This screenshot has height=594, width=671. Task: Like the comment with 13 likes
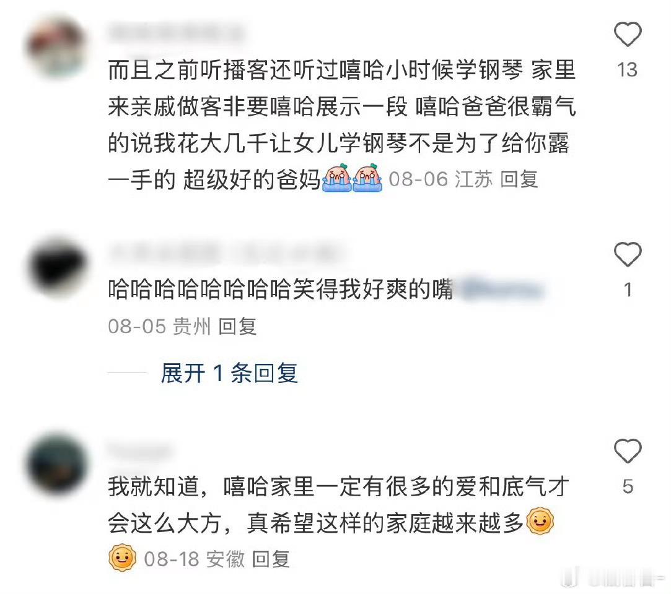[x=628, y=34]
